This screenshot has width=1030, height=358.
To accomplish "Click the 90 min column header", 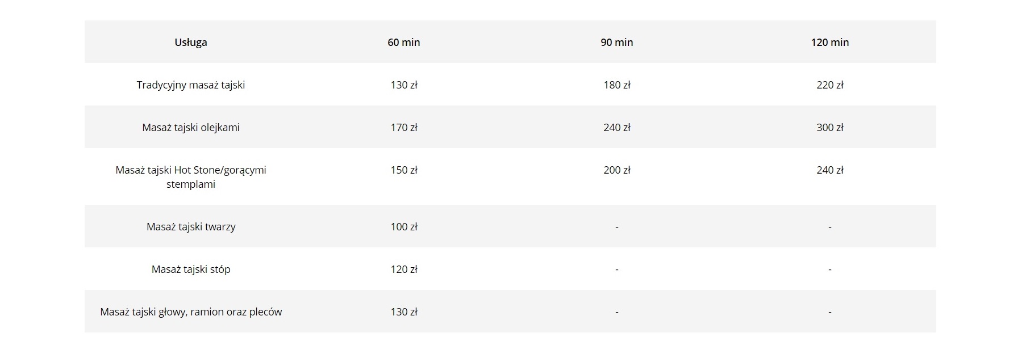I will click(x=616, y=43).
